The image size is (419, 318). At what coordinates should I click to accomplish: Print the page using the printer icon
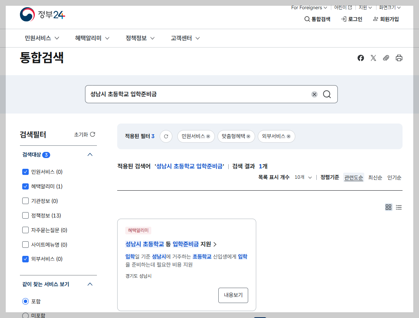pyautogui.click(x=399, y=58)
